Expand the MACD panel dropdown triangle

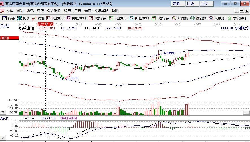(x=3, y=138)
